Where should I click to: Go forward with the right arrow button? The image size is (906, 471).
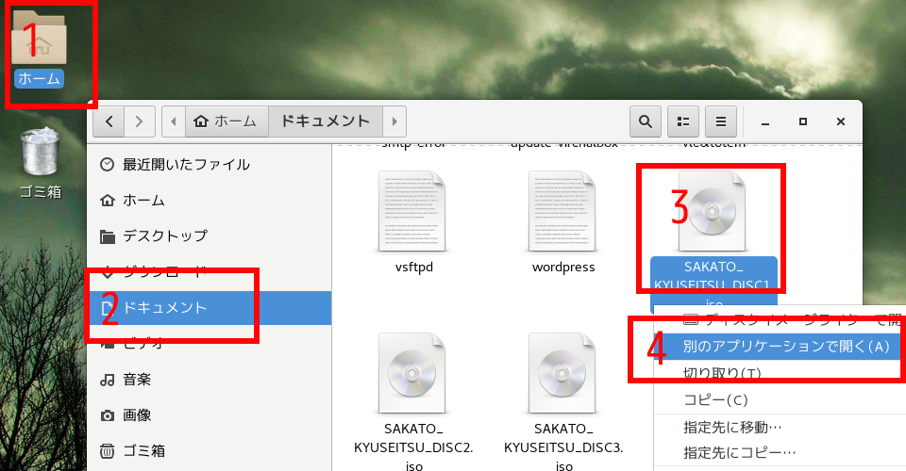click(140, 122)
